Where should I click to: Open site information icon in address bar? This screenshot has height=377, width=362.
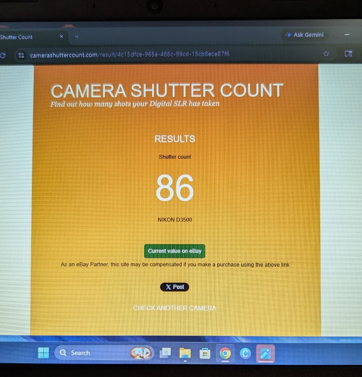click(21, 55)
